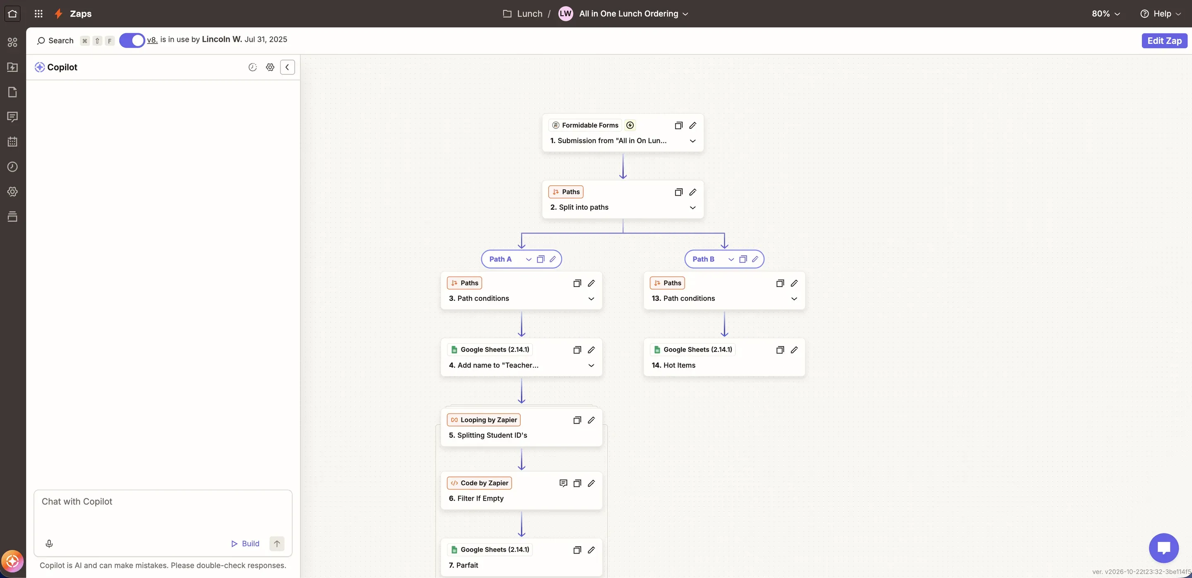Open the v8. version link
Screen dimensions: 1192x578
[x=152, y=40]
